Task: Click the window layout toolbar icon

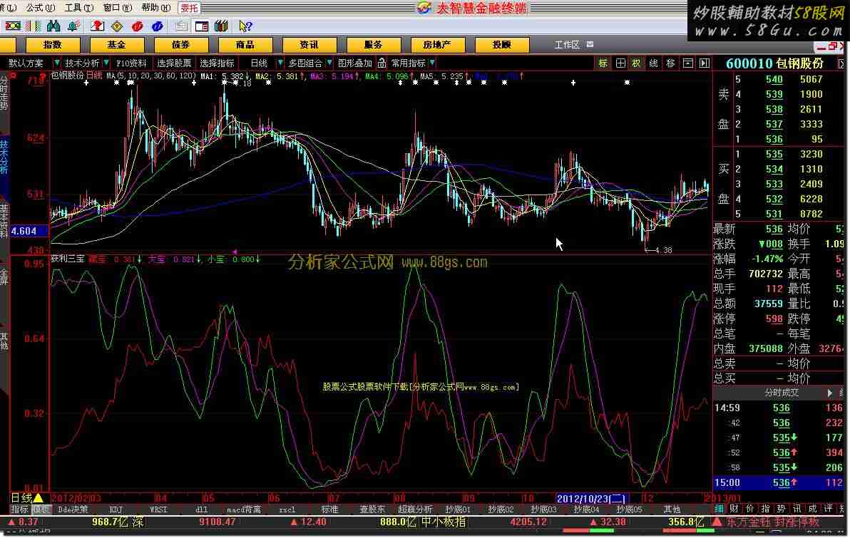Action: [202, 26]
